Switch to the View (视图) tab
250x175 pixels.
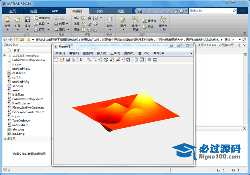(121, 11)
